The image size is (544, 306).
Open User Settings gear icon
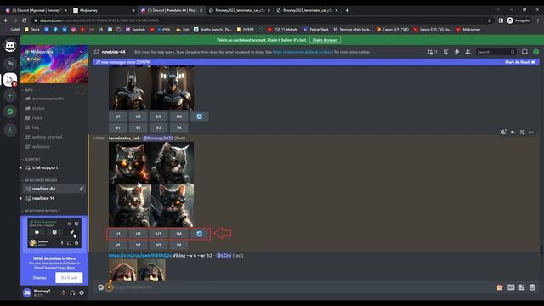click(82, 292)
